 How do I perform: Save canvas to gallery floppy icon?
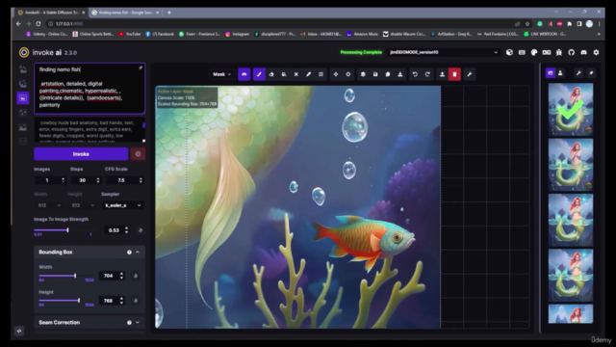click(x=375, y=74)
